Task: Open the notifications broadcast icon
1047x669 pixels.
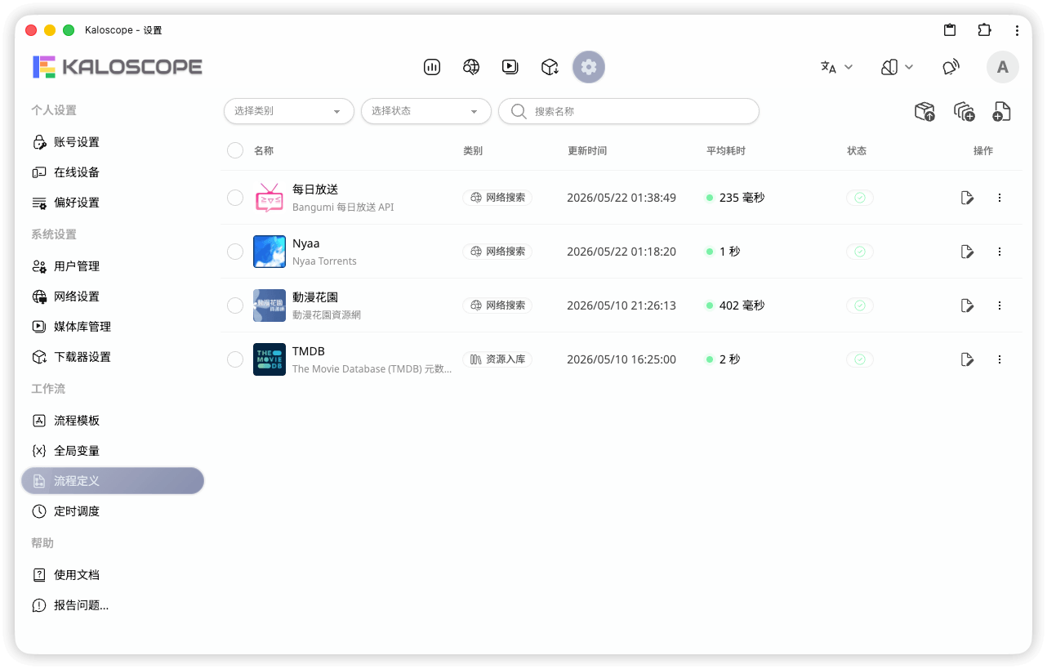Action: pos(951,67)
